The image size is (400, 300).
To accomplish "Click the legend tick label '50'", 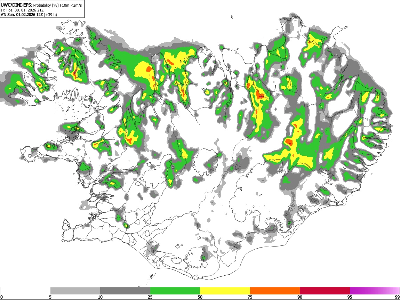I will click(200, 297).
